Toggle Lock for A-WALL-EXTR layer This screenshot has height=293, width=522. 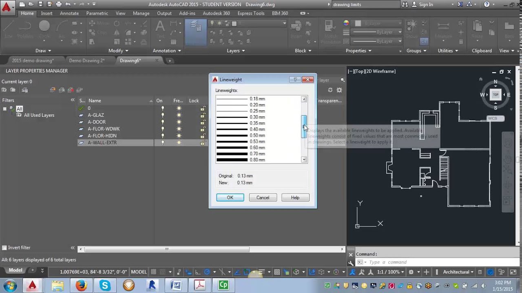coord(202,143)
